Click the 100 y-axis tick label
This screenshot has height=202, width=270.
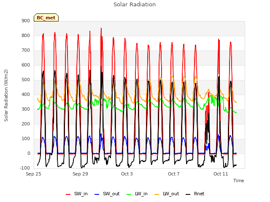click(26, 139)
